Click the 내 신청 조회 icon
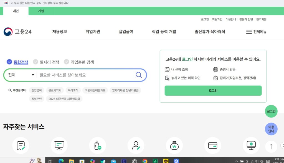The image size is (284, 163). [167, 69]
